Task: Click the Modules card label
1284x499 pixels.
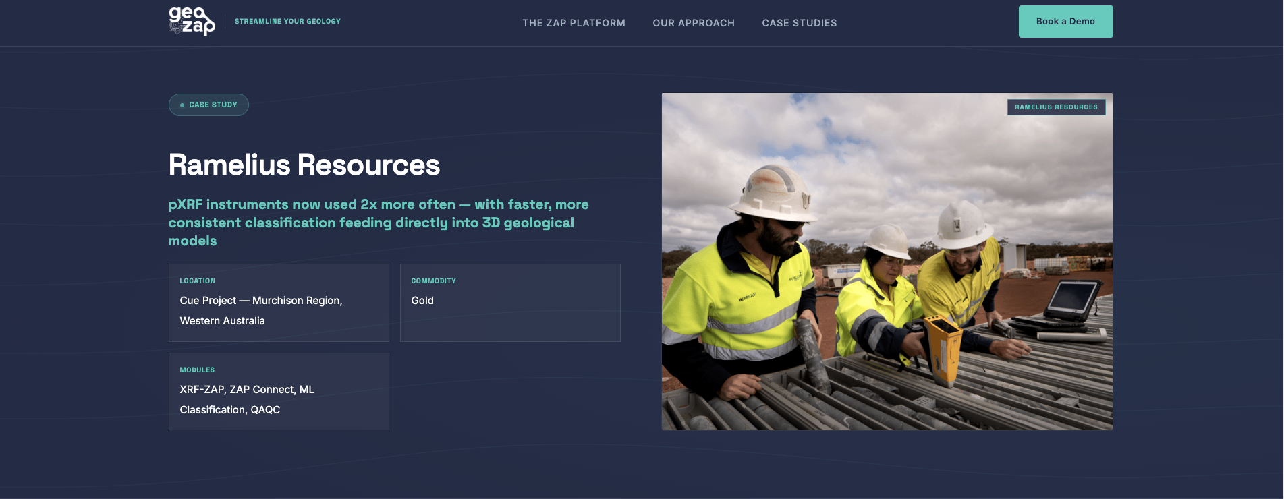Action: tap(197, 370)
